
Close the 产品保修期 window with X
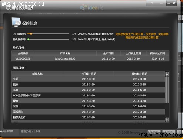click(x=174, y=3)
